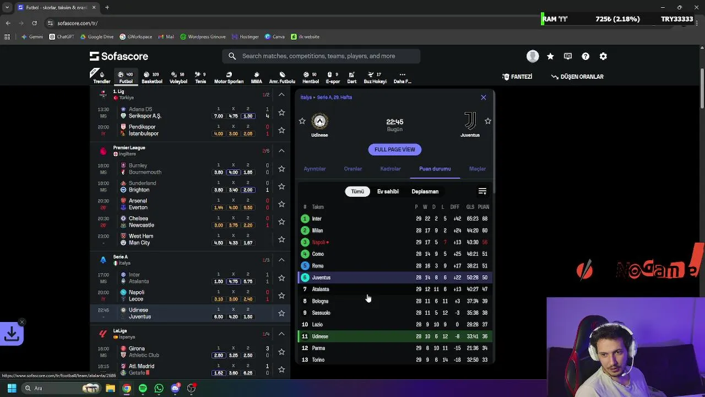Switch to the Oranlar tab
This screenshot has width=705, height=397.
353,169
